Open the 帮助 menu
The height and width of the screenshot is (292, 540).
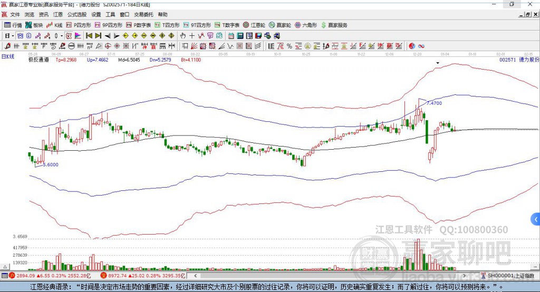click(162, 14)
